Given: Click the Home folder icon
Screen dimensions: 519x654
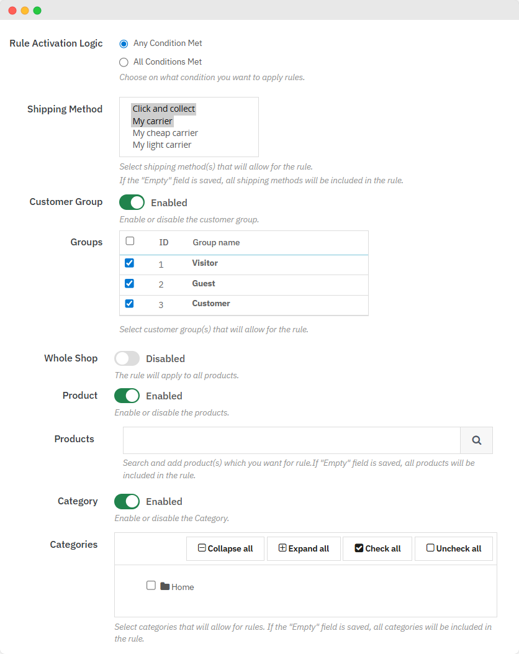Looking at the screenshot, I should click(x=165, y=586).
